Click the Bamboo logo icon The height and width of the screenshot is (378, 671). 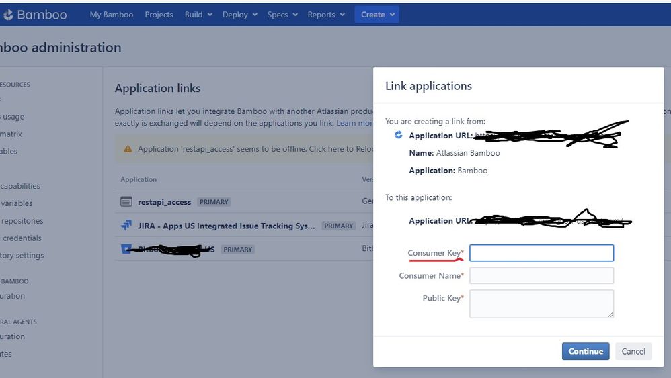pyautogui.click(x=8, y=15)
